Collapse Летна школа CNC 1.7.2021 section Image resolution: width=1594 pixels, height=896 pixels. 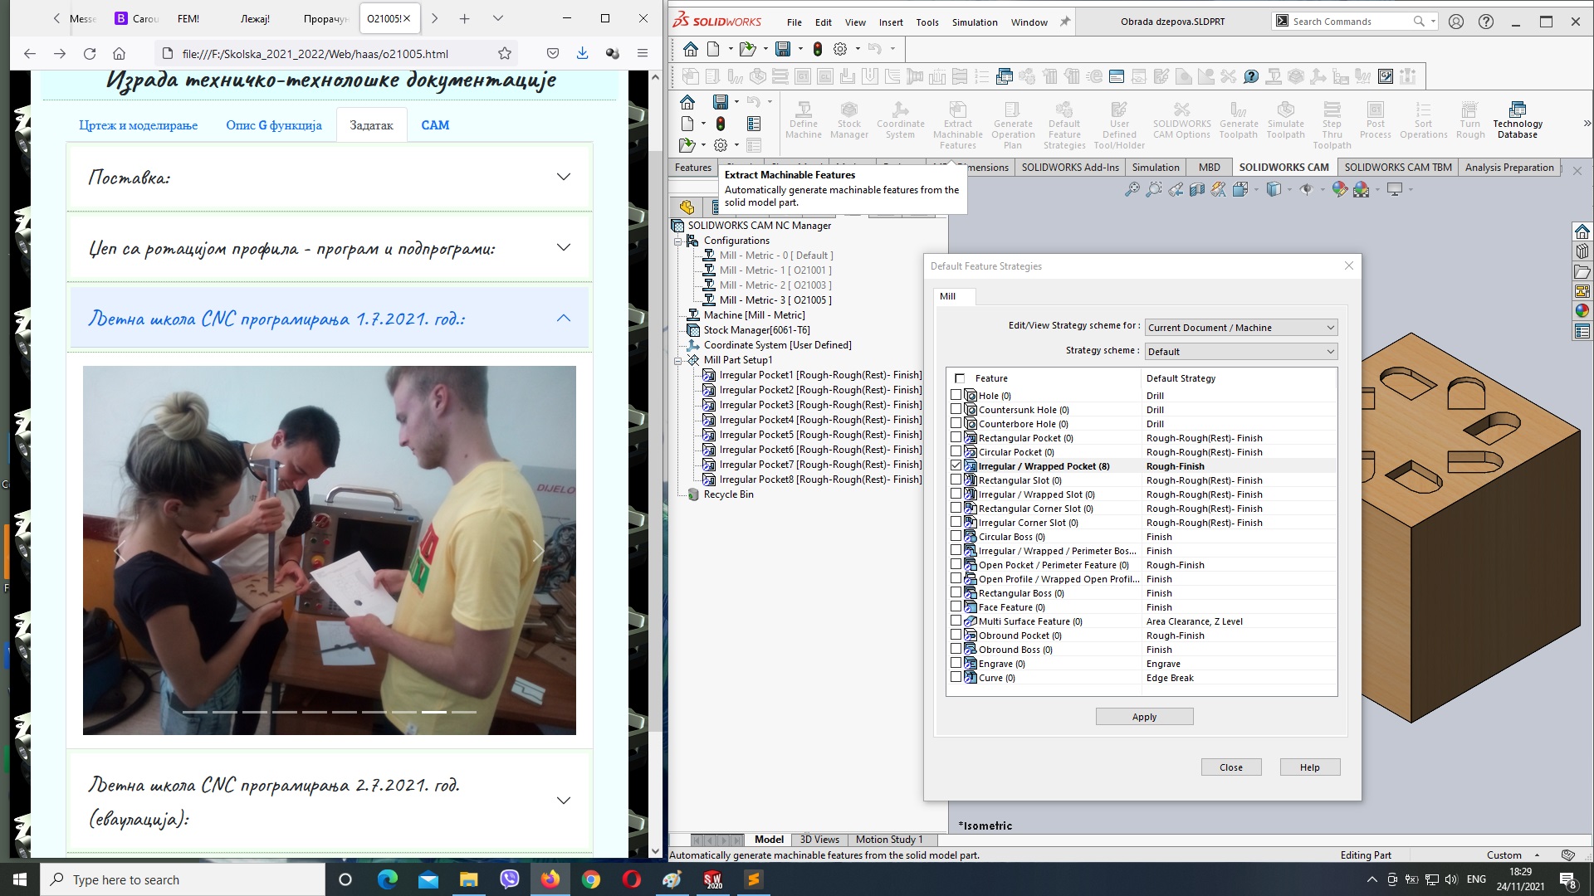click(330, 318)
